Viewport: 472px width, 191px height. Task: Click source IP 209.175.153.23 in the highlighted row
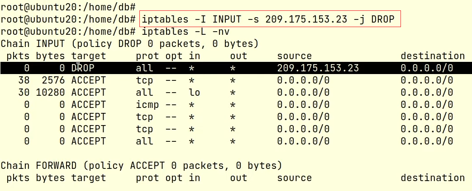pos(318,68)
